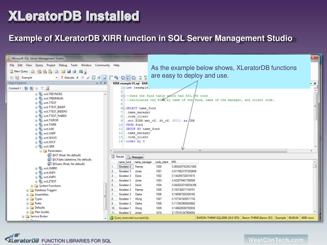
Task: Click the Object Explorer filter funnel icon
Action: tap(42, 88)
